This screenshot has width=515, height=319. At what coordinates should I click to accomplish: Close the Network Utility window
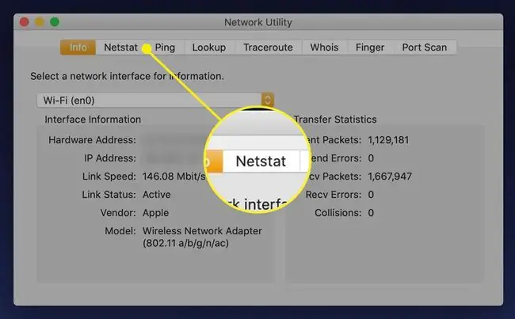pos(25,22)
